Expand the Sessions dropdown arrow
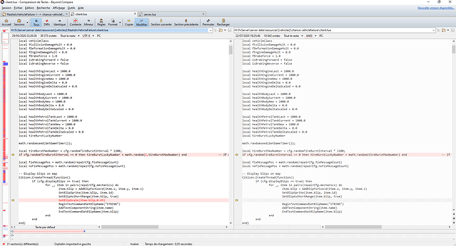This screenshot has width=456, height=246. point(27,22)
